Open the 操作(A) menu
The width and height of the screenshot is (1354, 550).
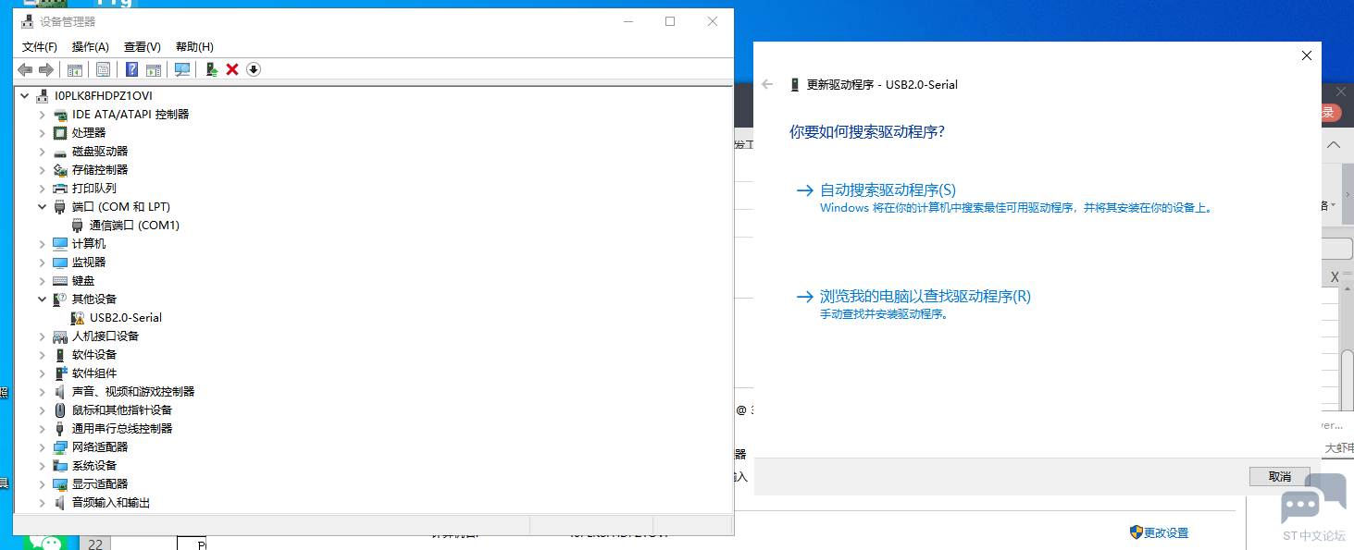click(91, 47)
